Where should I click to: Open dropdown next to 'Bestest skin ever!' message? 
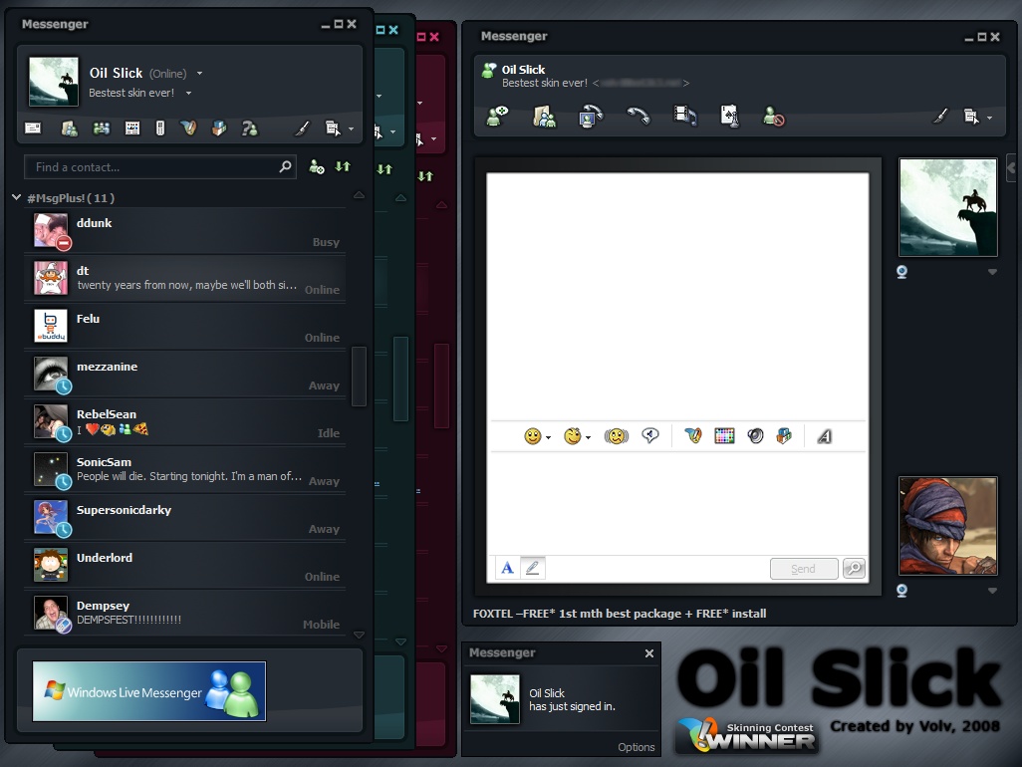coord(188,94)
